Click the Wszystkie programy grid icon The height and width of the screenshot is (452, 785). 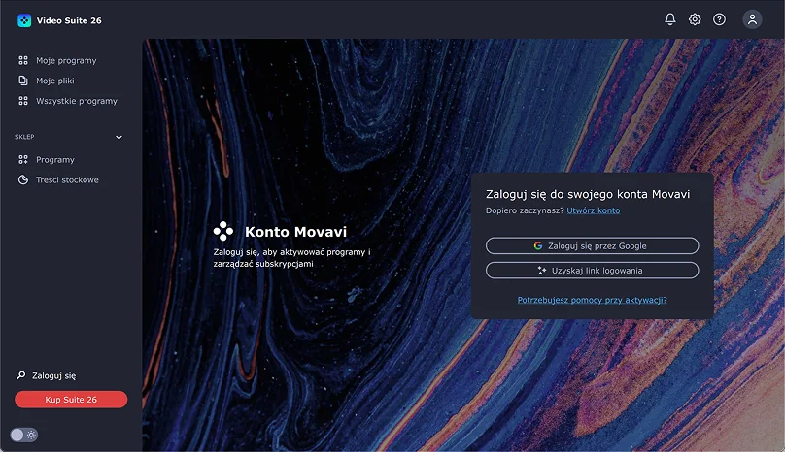(x=23, y=101)
